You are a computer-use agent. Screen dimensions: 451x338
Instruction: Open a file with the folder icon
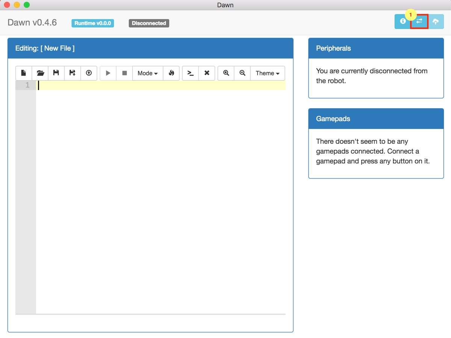(x=40, y=73)
